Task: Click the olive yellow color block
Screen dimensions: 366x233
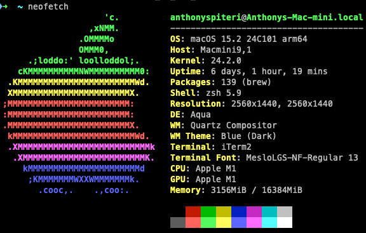Action: (224, 211)
